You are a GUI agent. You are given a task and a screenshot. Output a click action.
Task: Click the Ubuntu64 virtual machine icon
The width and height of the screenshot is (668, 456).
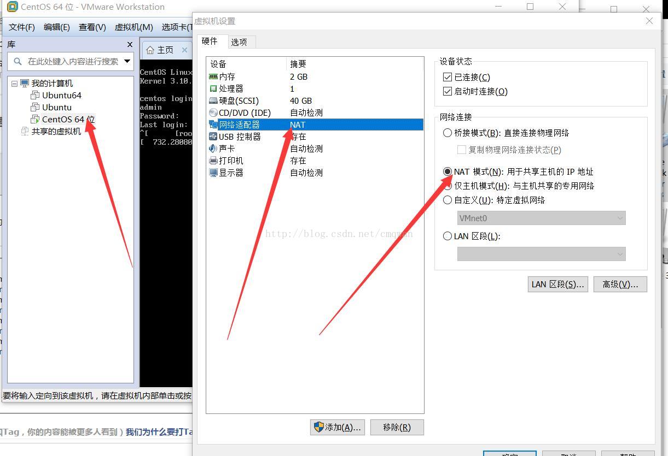(x=35, y=96)
